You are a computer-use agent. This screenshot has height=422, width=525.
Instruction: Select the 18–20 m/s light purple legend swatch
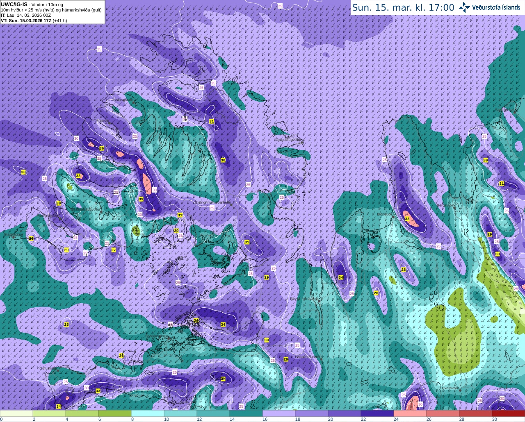tap(312, 413)
